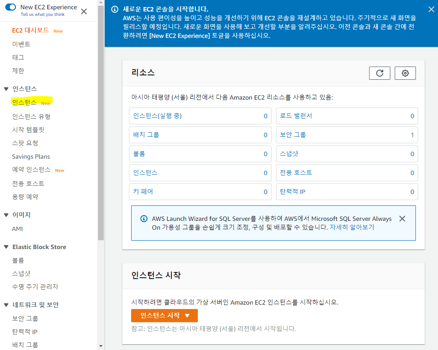Click sidebar scrollbar down arrow
The image size is (438, 350).
(x=101, y=346)
